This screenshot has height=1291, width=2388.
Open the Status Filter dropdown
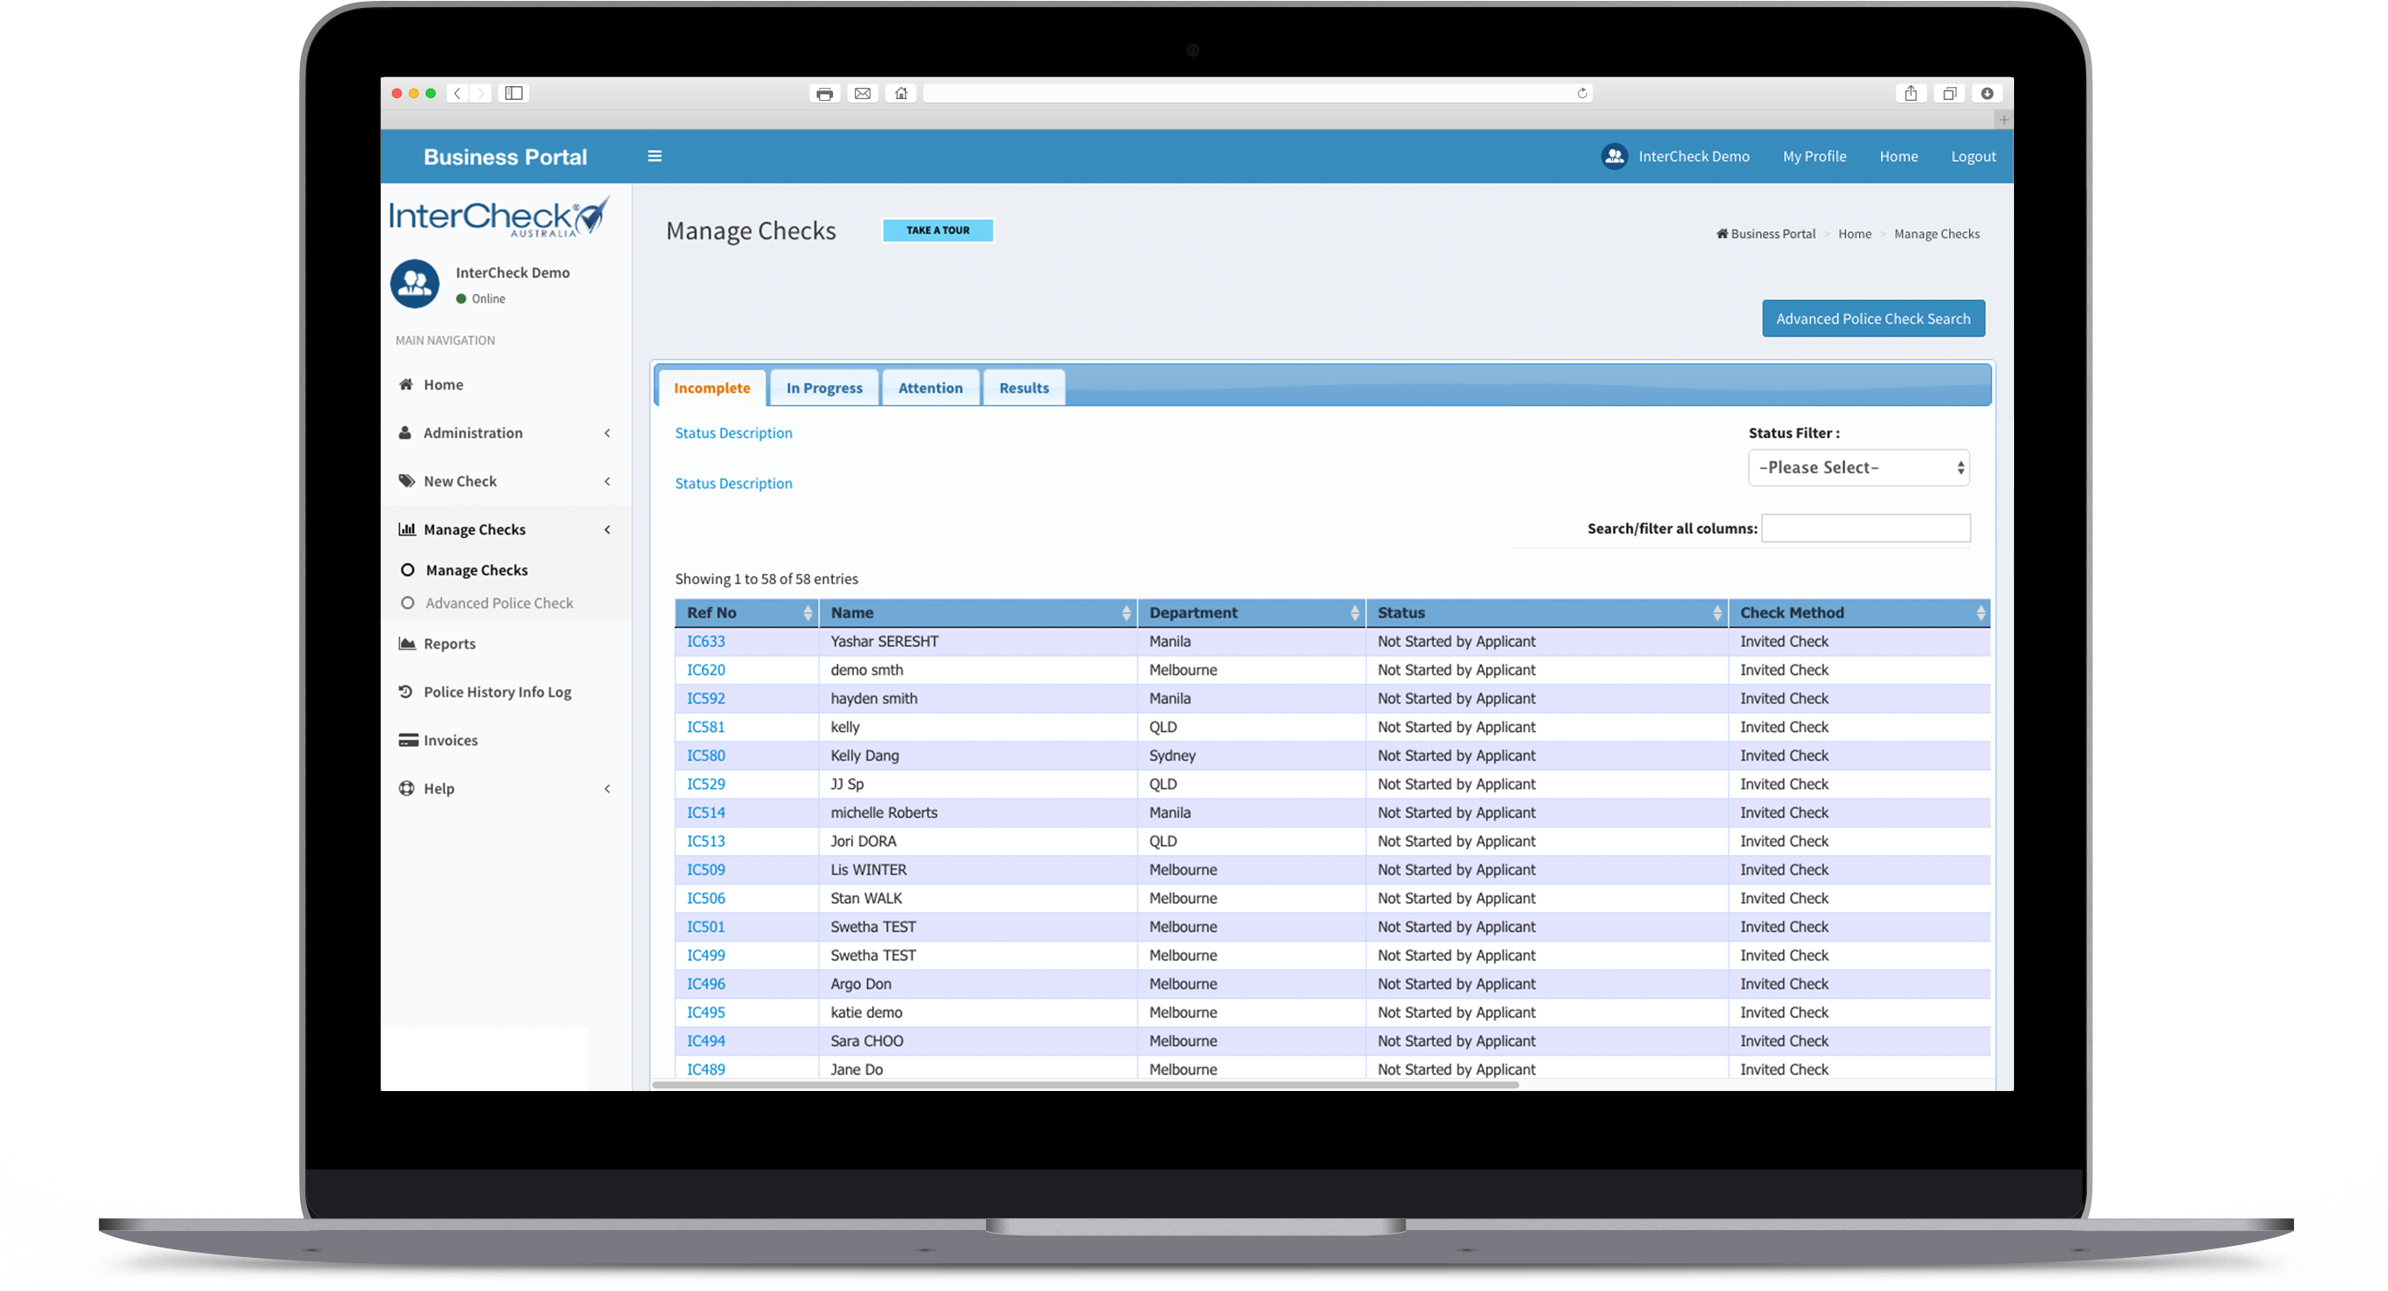click(1858, 468)
